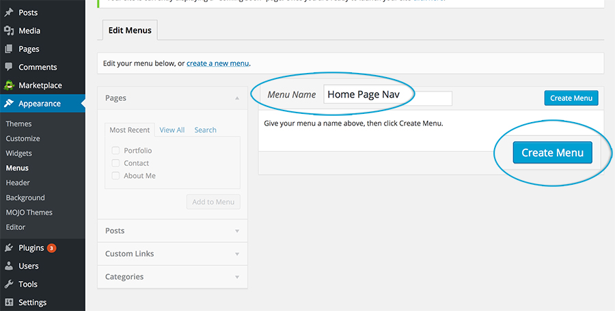
Task: Click the Tools wrench icon
Action: 9,284
